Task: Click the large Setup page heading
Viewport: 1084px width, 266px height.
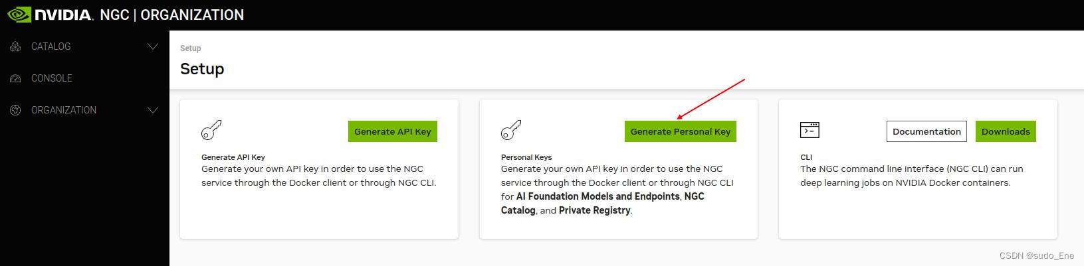Action: tap(202, 69)
